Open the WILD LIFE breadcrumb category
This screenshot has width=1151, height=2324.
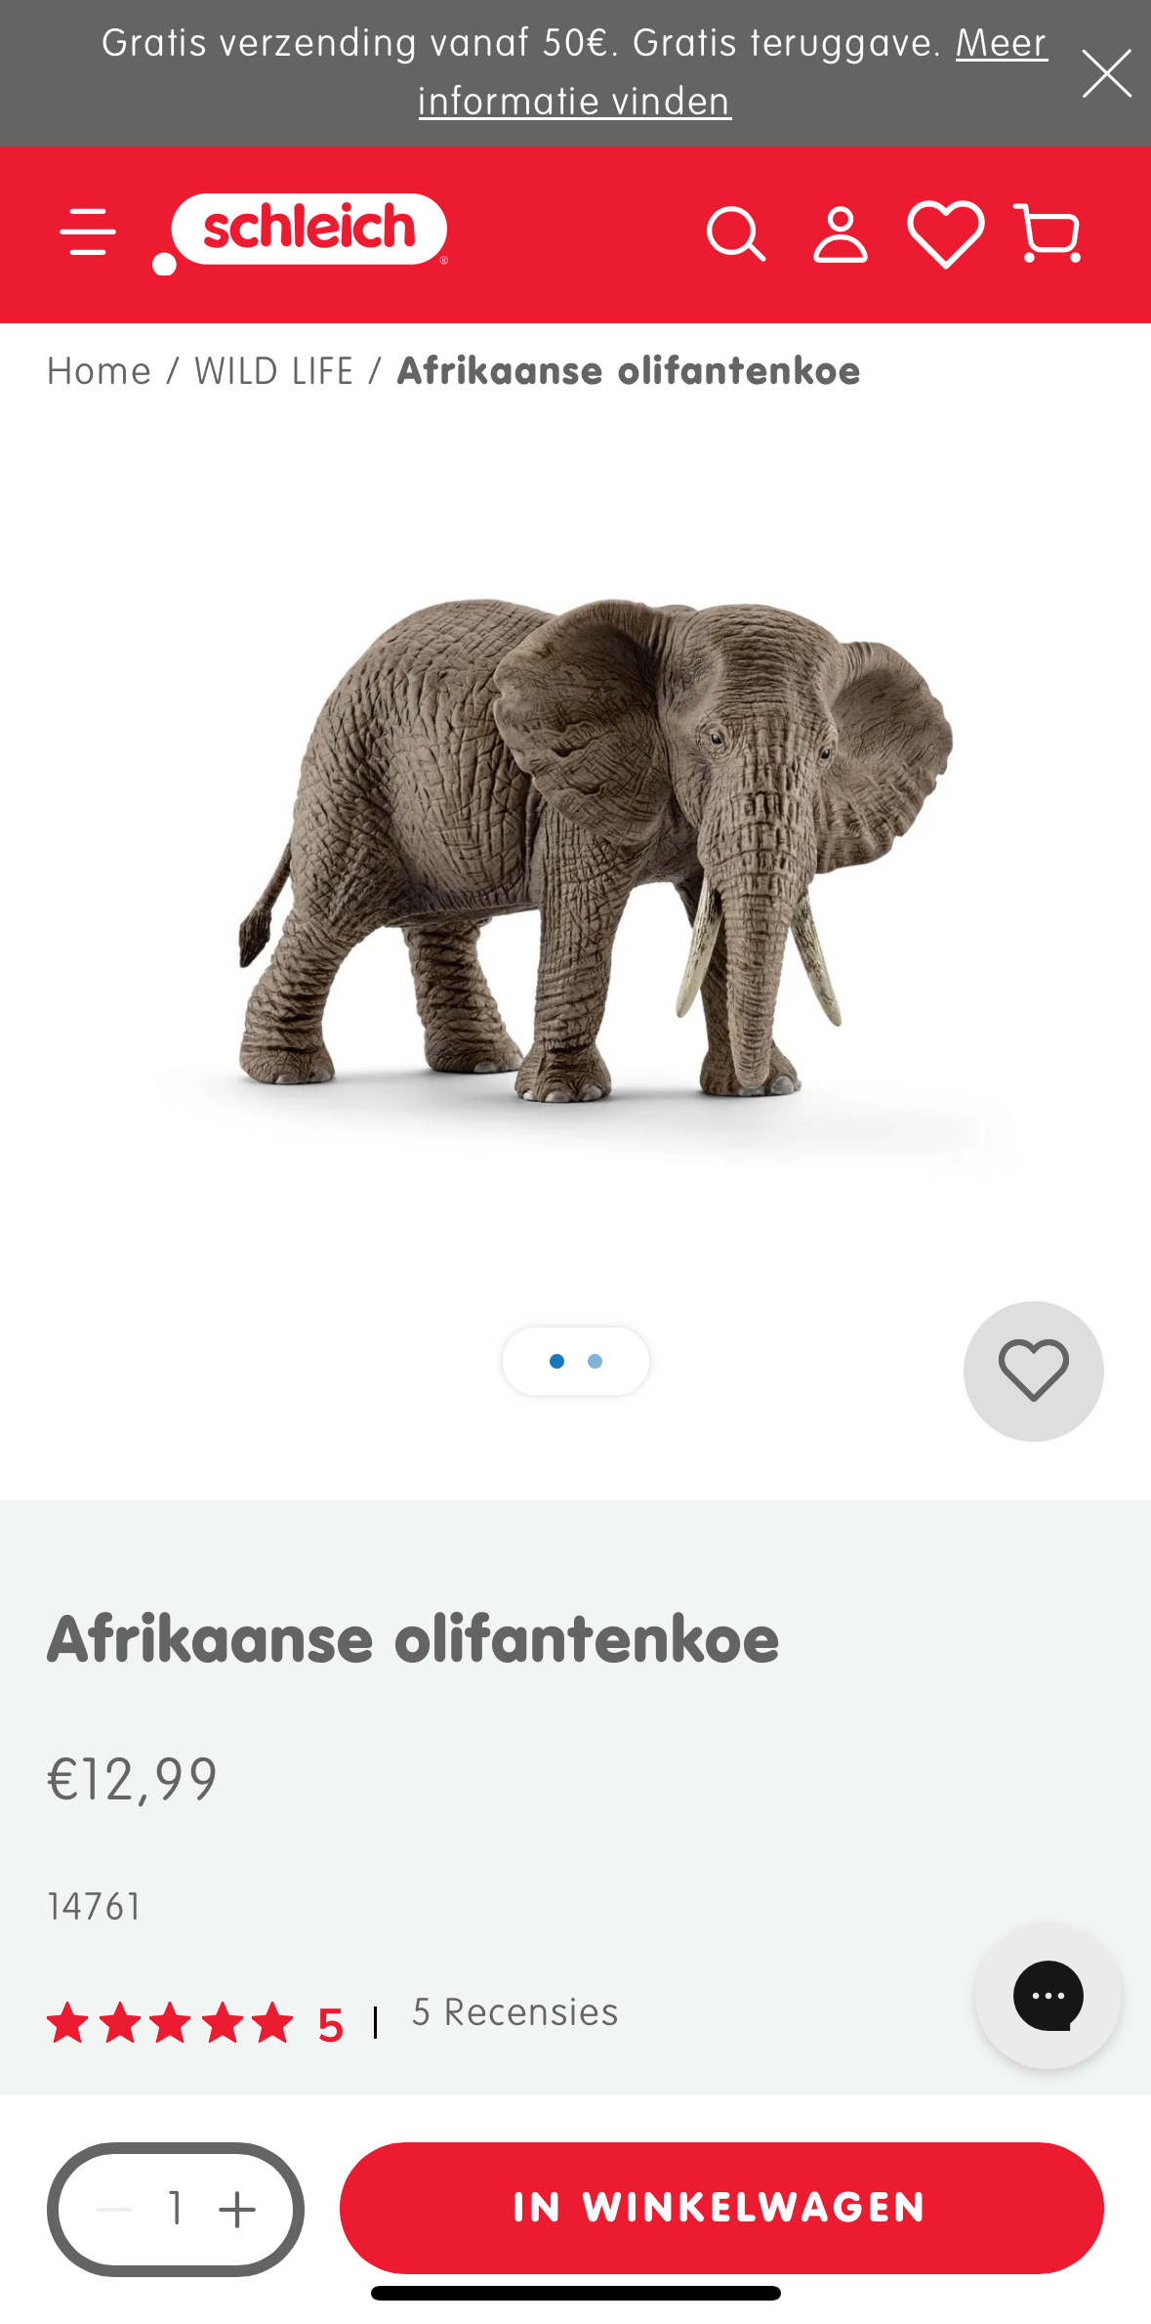pyautogui.click(x=273, y=372)
